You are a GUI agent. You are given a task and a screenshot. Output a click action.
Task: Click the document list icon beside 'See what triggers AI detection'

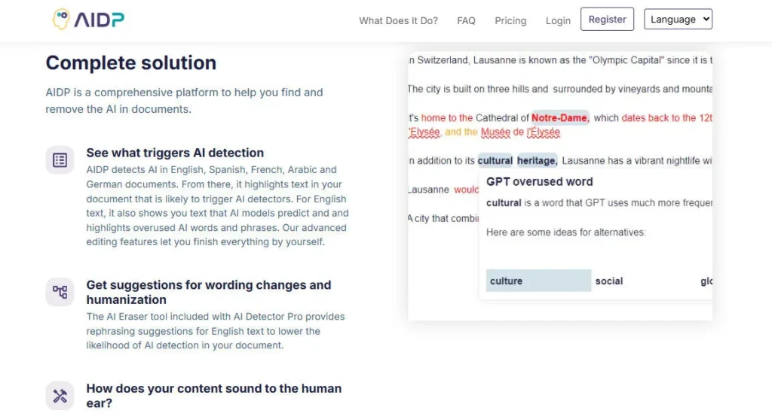60,159
